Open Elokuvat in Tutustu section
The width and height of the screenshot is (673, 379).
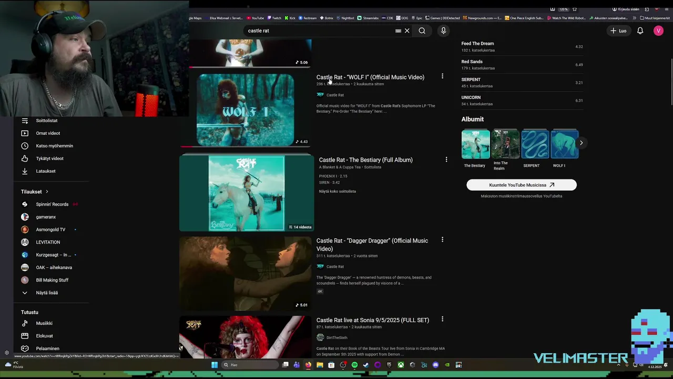coord(45,336)
